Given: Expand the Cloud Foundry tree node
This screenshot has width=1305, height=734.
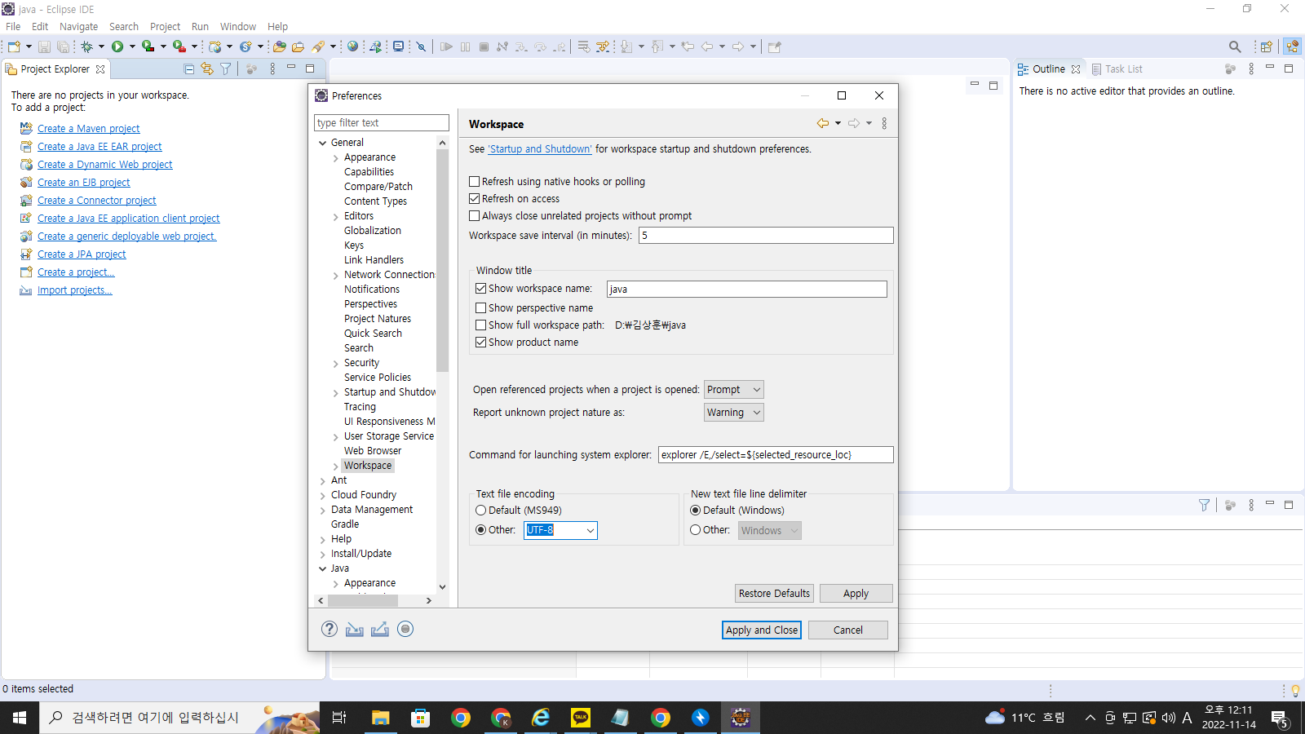Looking at the screenshot, I should (x=323, y=496).
